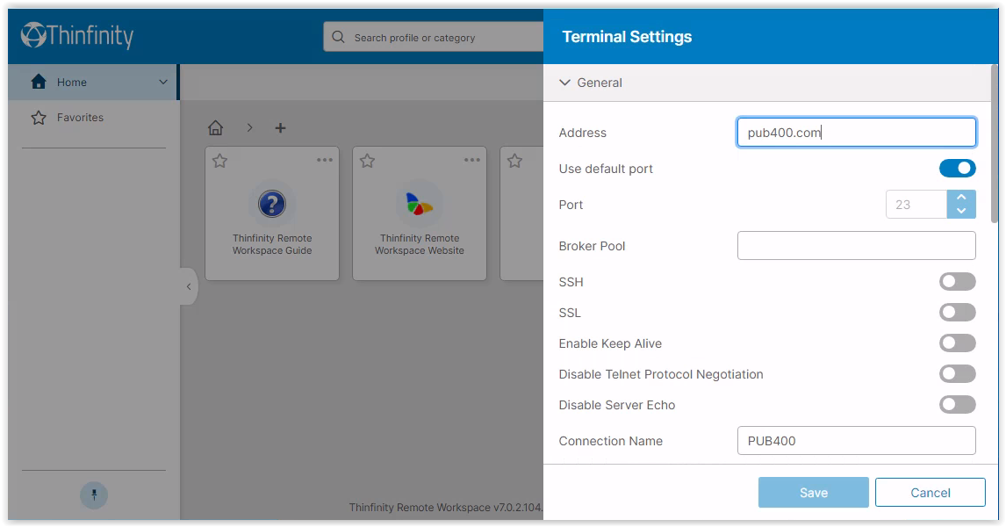Decrease the Port value
This screenshot has height=527, width=1006.
click(x=961, y=211)
